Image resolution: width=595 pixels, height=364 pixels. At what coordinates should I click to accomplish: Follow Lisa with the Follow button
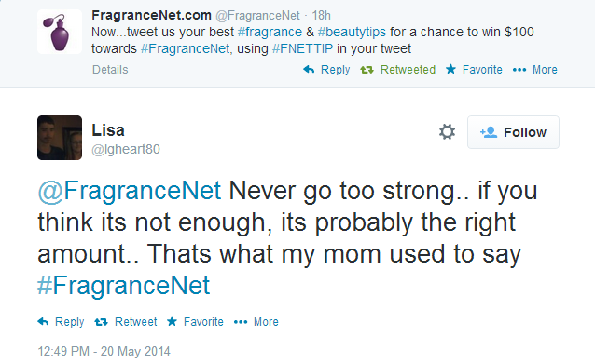coord(513,132)
